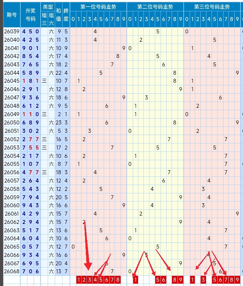
Task: Click sum value 22 in row 26044
Action: [58, 73]
